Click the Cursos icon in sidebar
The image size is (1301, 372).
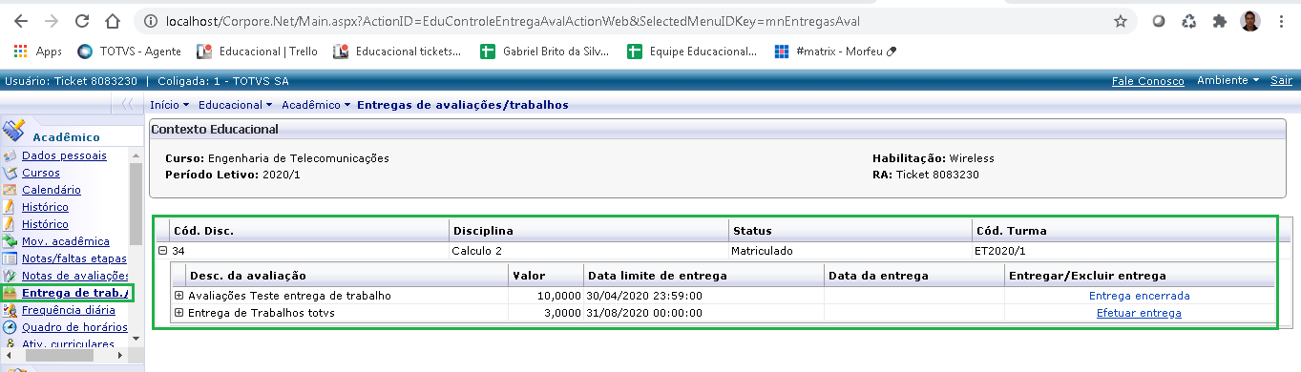(x=10, y=173)
